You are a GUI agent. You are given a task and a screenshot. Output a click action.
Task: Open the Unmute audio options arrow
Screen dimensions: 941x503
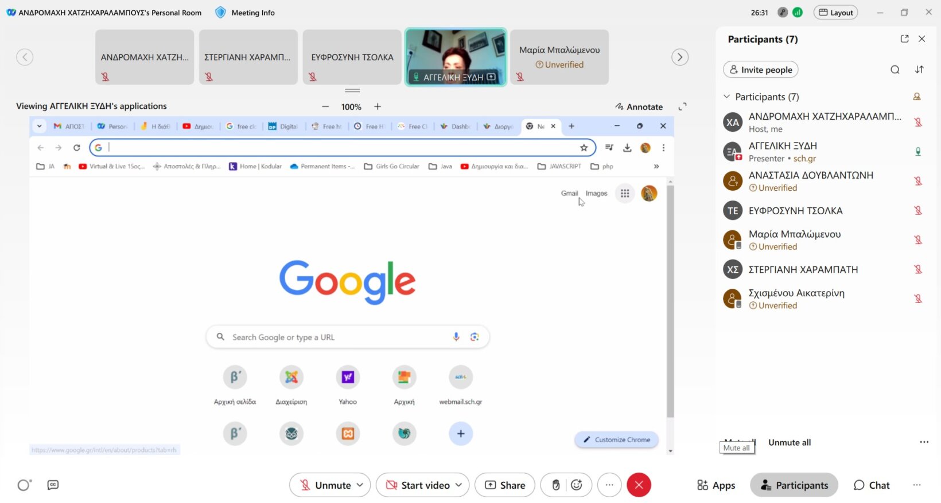[360, 485]
